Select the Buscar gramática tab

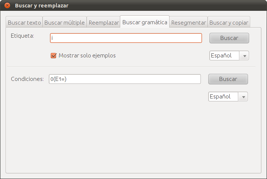145,22
